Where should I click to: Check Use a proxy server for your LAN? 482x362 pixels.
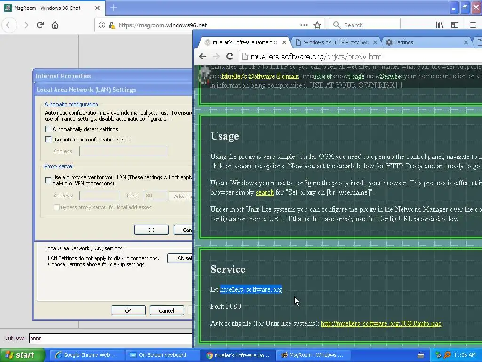coord(48,181)
